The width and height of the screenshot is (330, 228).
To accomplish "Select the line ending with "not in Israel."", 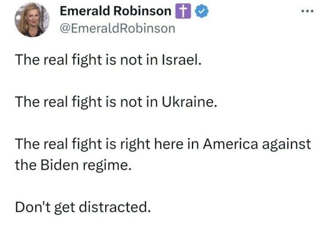I will click(x=108, y=60).
